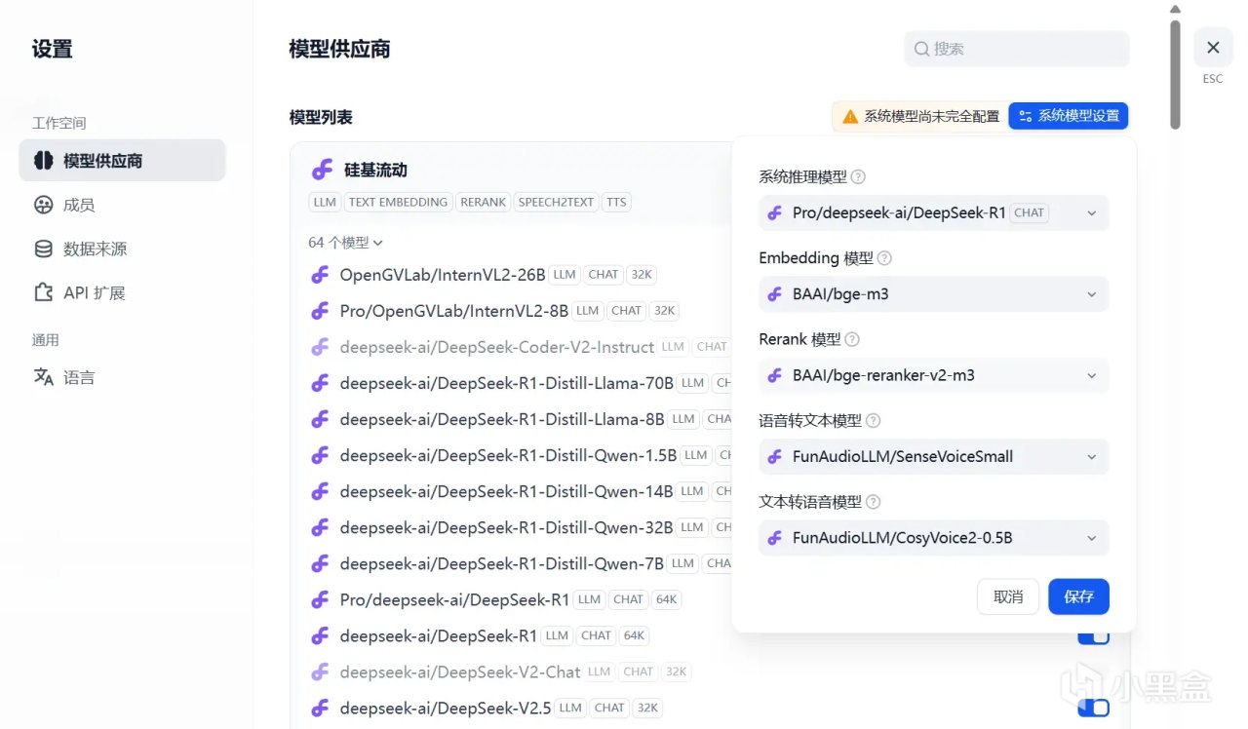The width and height of the screenshot is (1248, 729).
Task: Click the 硅基流动 provider logo icon
Action: point(323,170)
